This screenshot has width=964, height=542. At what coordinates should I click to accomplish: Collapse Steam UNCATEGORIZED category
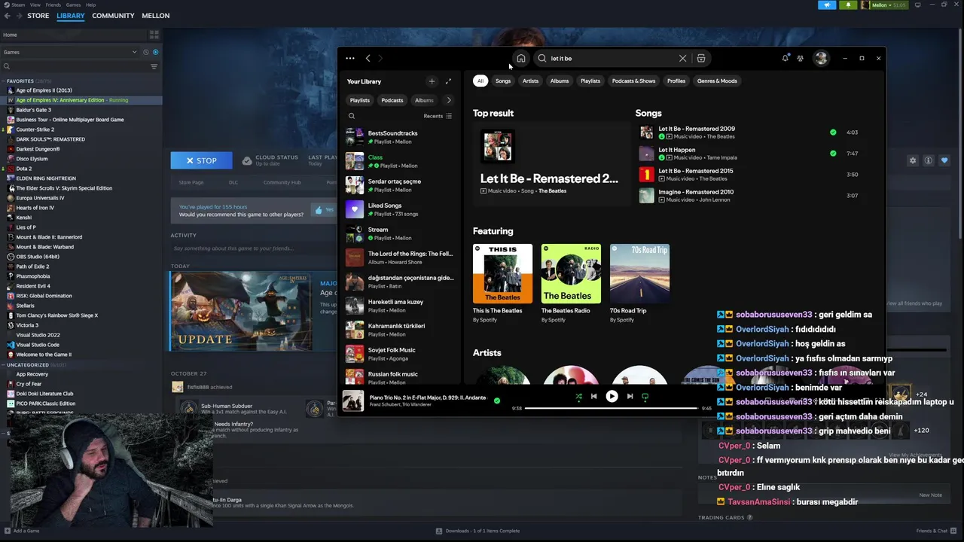pos(4,364)
